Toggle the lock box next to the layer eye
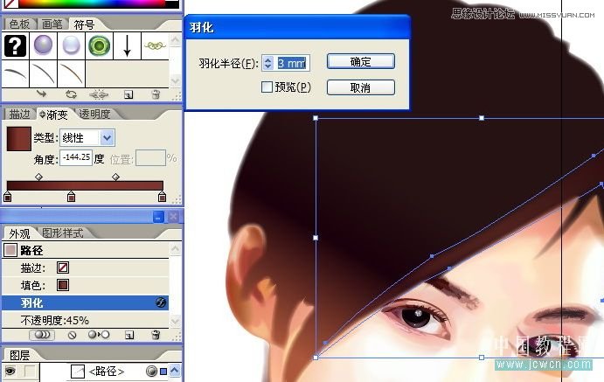Screen dimensions: 604x382 (x=30, y=372)
